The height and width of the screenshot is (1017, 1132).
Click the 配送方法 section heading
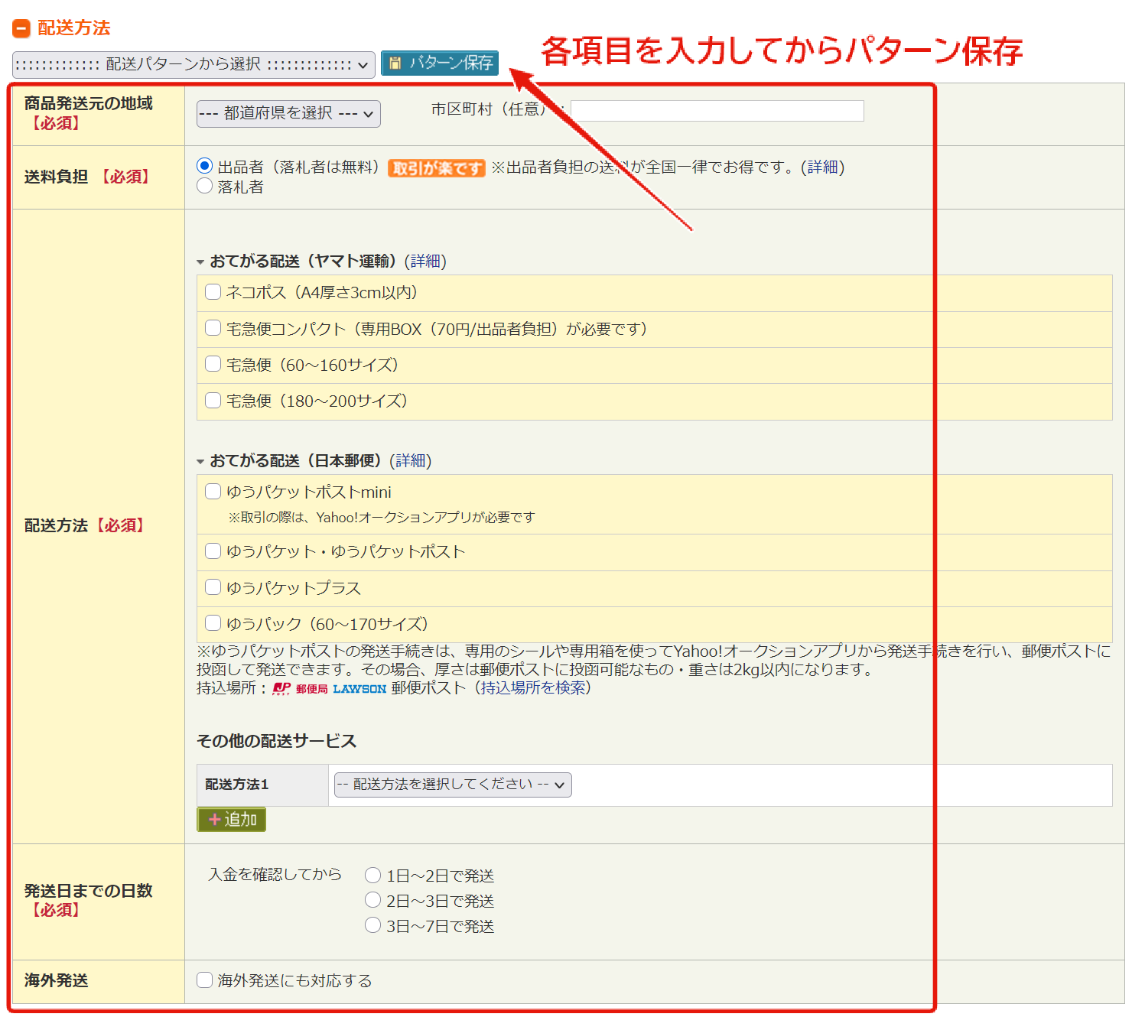point(74,28)
